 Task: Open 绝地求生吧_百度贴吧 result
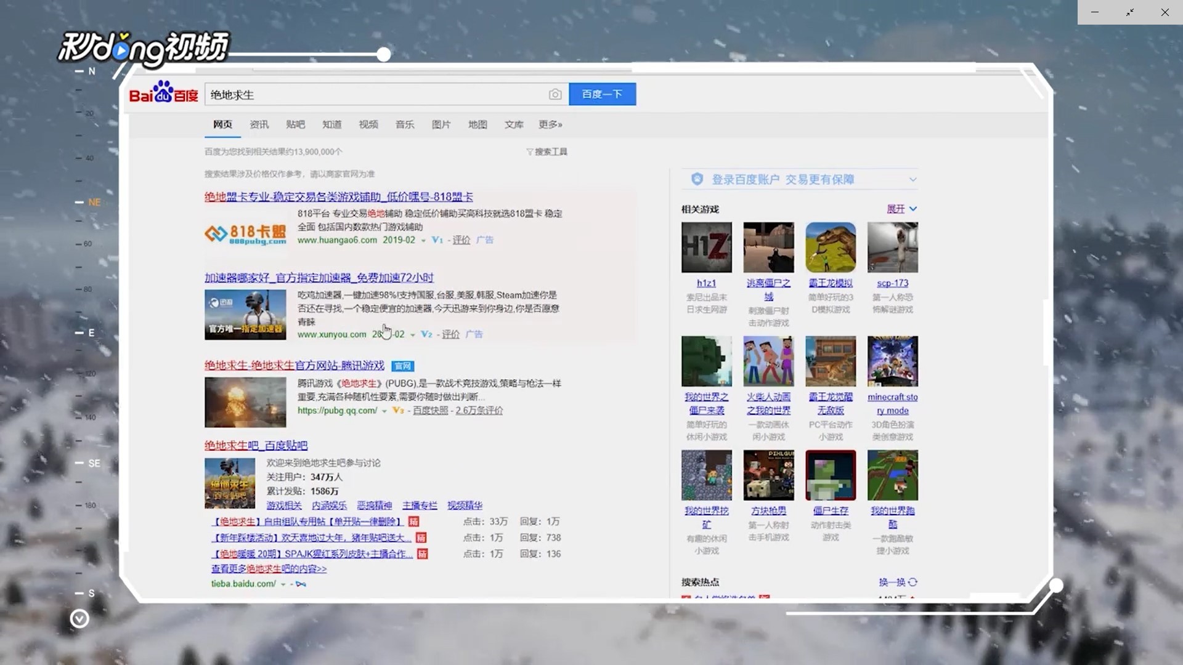pyautogui.click(x=256, y=445)
